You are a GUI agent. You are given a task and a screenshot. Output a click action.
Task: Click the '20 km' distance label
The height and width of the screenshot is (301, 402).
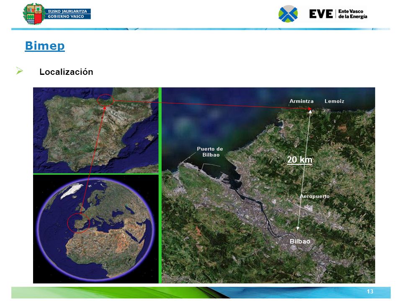299,160
